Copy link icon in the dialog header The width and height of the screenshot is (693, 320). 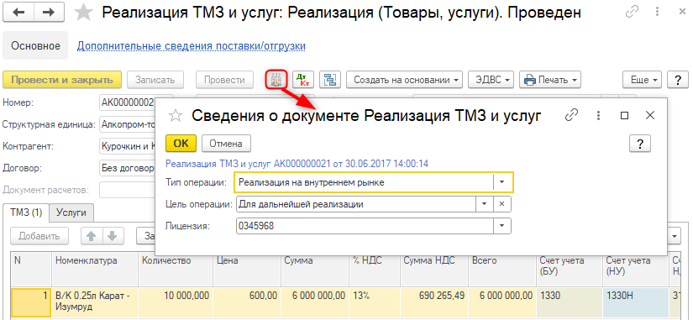571,116
